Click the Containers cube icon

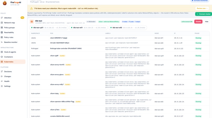(x=2, y=57)
